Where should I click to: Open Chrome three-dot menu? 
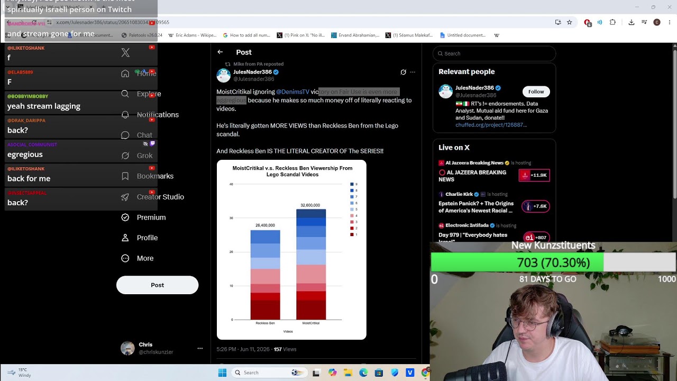pos(669,22)
